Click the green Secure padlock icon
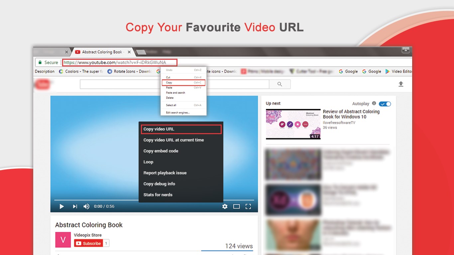Viewport: 454px width, 255px height. point(40,62)
